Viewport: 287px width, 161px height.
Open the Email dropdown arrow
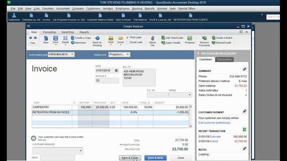click(x=121, y=45)
